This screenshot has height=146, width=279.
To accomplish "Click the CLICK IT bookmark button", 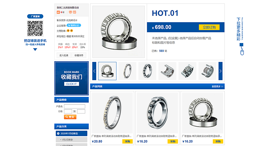I will [72, 84].
